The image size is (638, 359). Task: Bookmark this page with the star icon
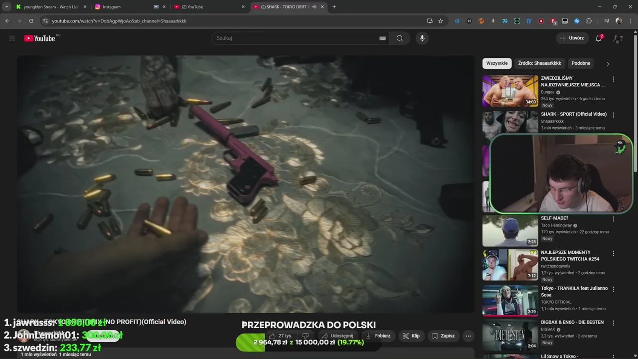(441, 21)
